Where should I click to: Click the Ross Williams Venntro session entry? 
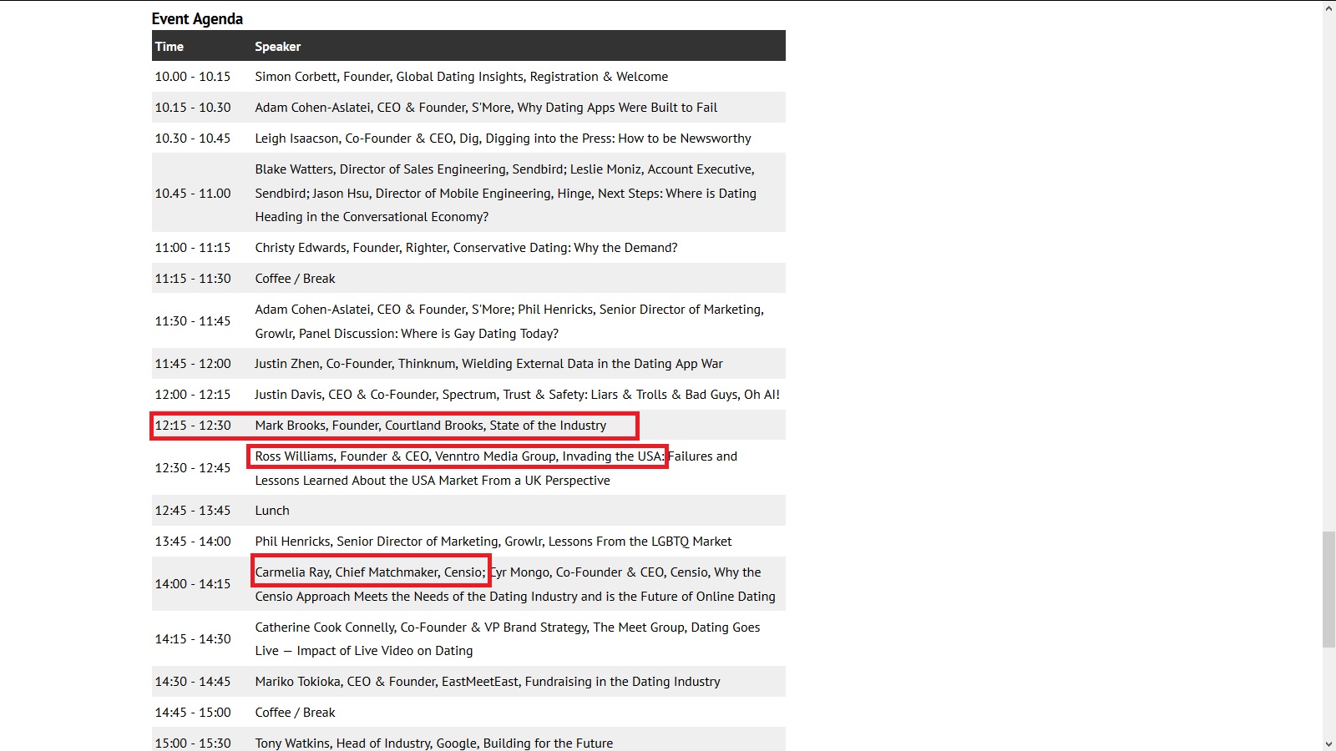(496, 468)
